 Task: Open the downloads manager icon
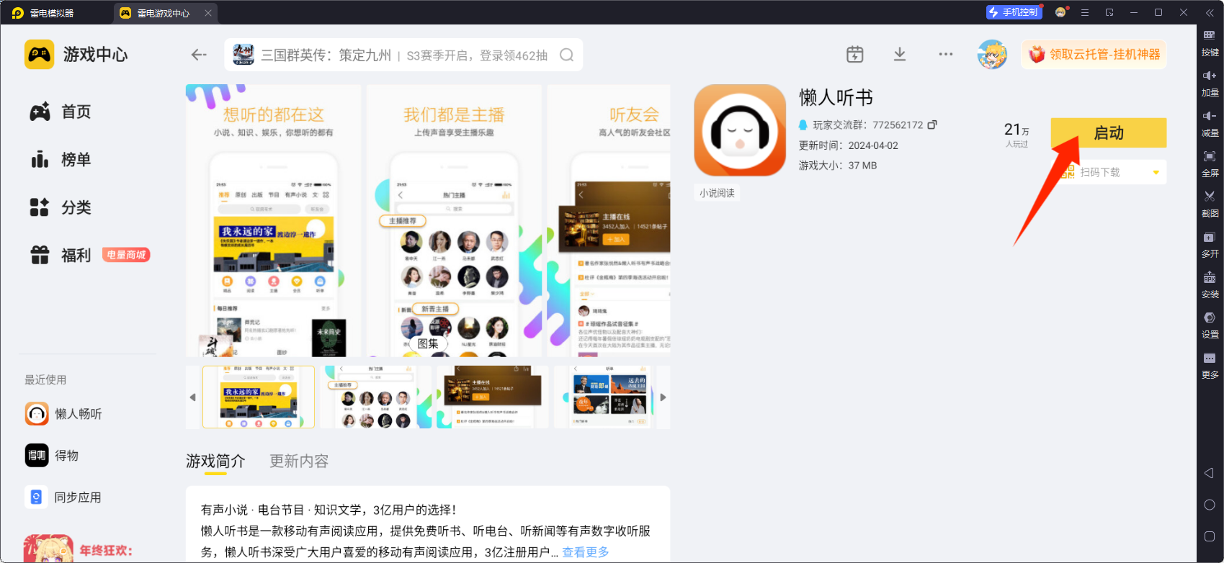click(x=900, y=54)
